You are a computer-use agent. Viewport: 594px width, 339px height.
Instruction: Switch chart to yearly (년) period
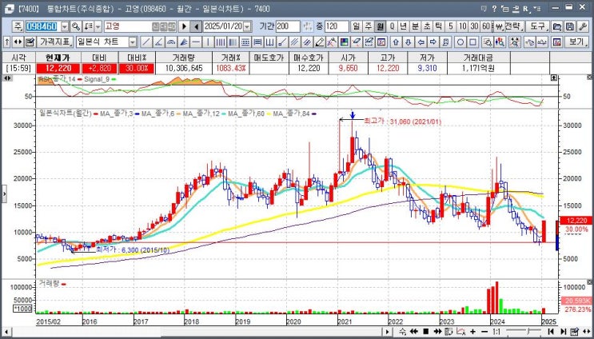(404, 26)
